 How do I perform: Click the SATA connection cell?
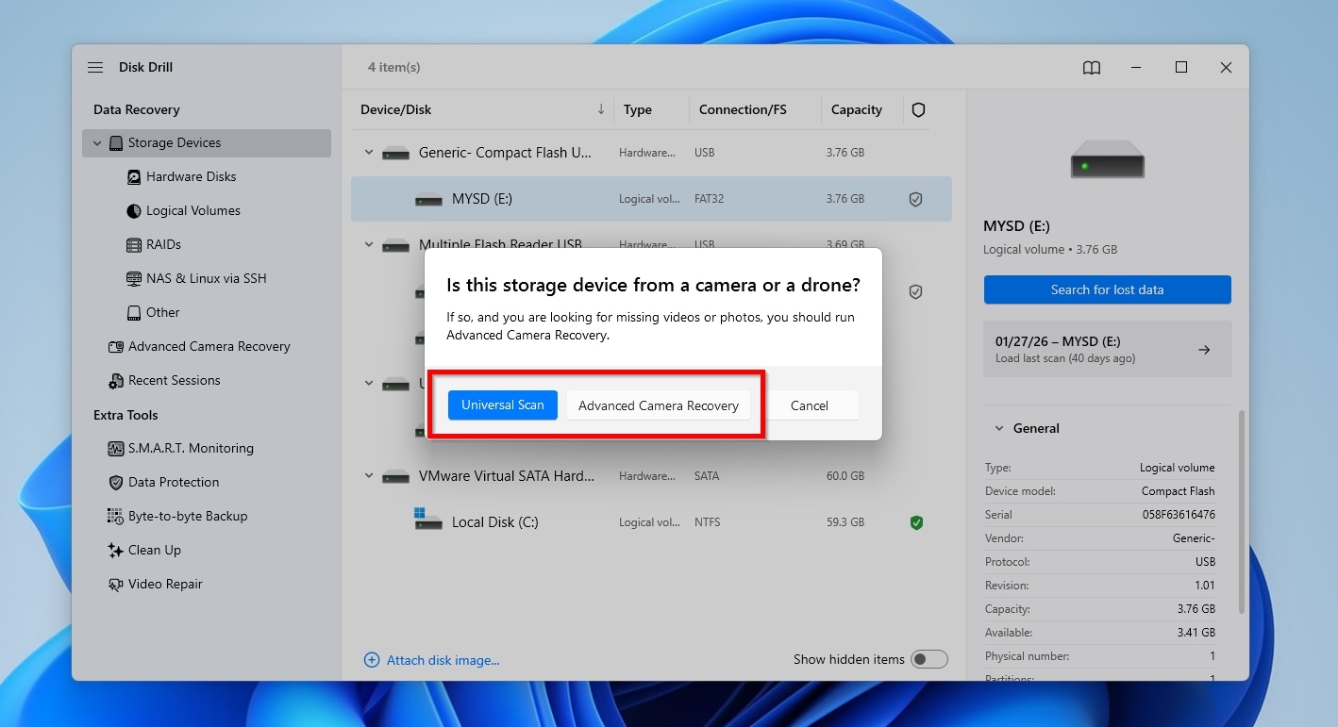pos(707,476)
